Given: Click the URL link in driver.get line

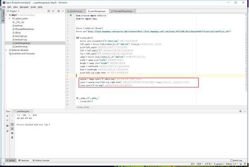Looking at the screenshot, I should pyautogui.click(x=159, y=32).
